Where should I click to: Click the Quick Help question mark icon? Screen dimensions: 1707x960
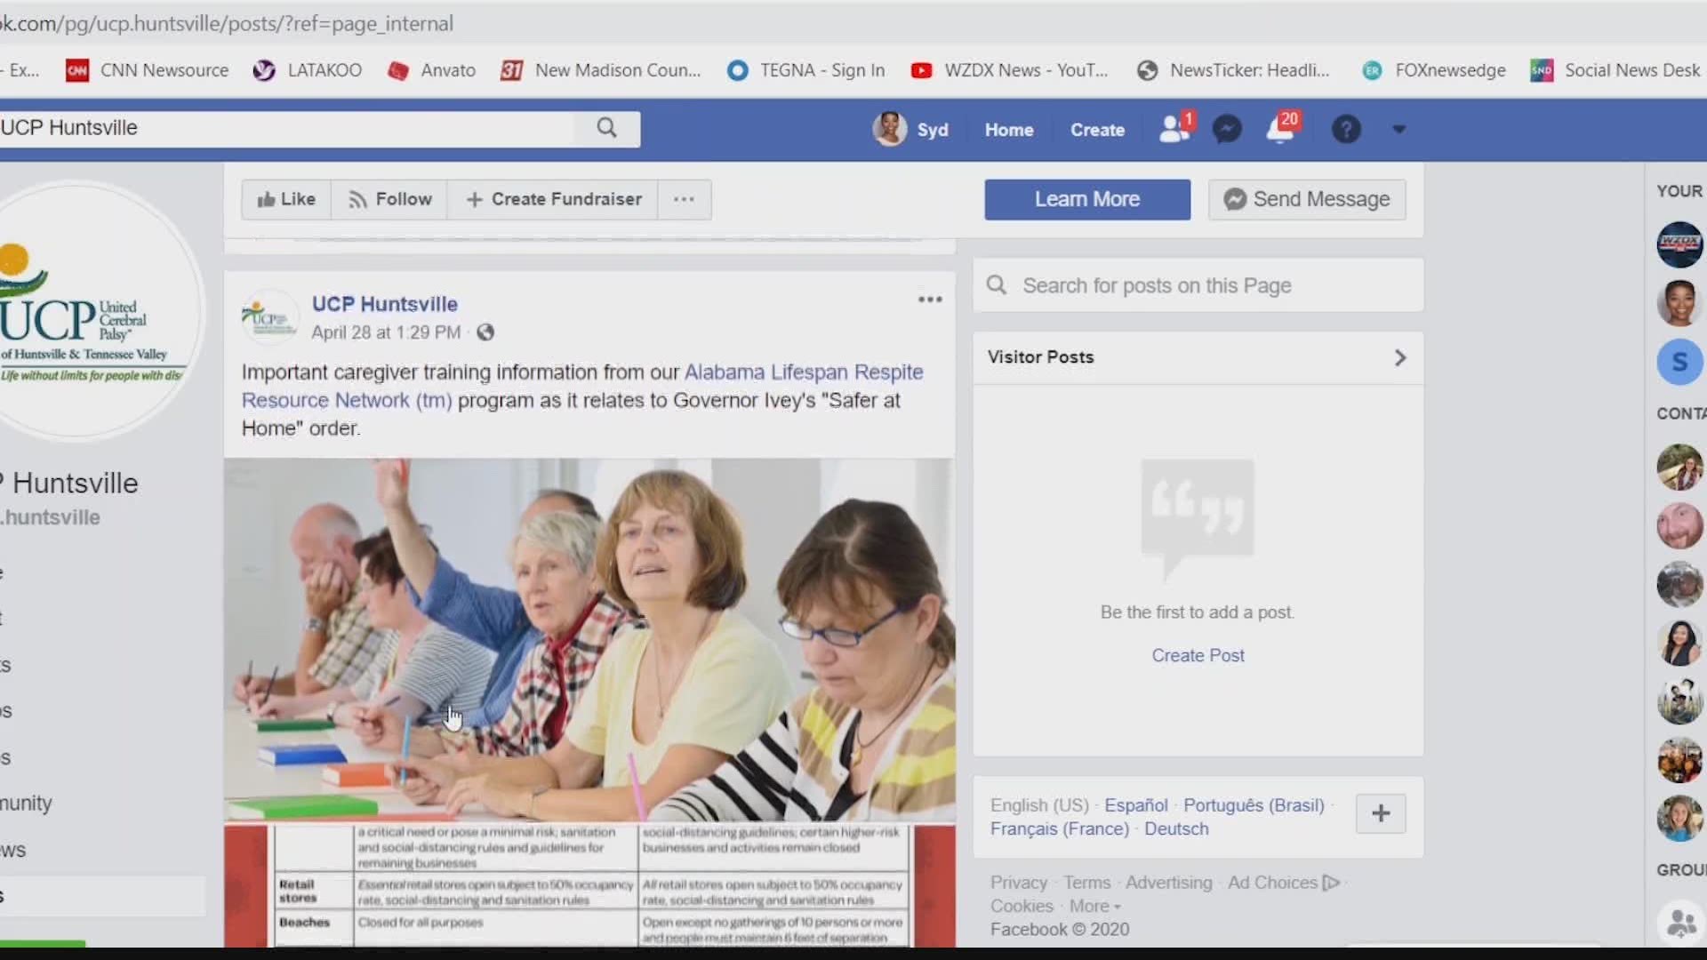pos(1346,130)
